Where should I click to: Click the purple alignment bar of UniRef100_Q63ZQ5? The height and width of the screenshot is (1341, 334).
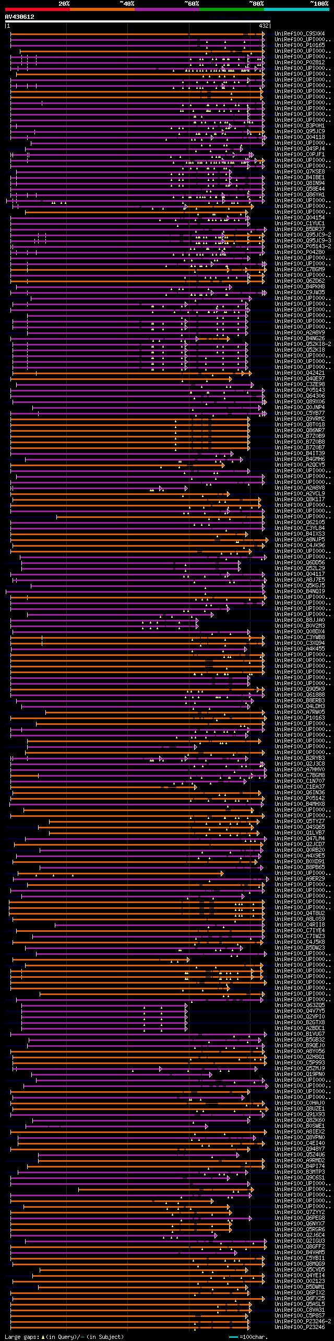103,1005
